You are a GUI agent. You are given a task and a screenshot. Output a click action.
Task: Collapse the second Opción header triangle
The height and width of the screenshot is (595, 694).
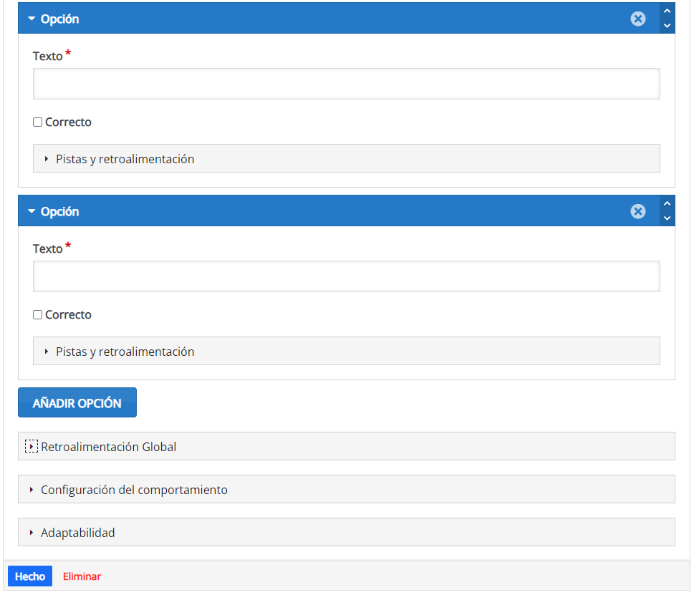point(32,212)
